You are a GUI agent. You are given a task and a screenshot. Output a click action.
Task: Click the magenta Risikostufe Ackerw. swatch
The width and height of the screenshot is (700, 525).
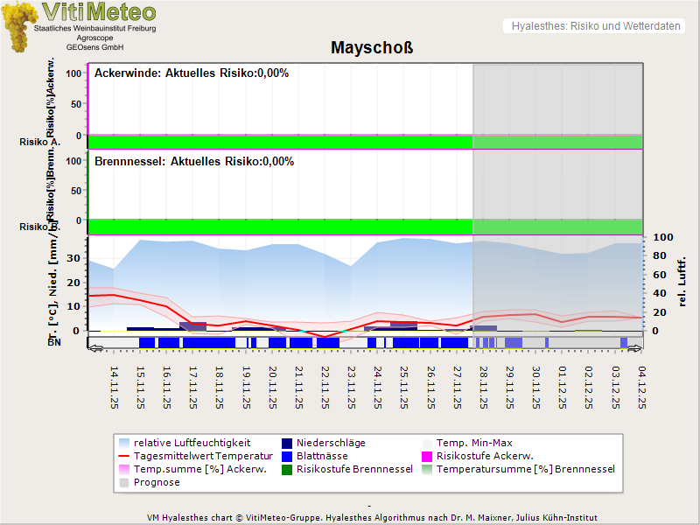coord(428,456)
